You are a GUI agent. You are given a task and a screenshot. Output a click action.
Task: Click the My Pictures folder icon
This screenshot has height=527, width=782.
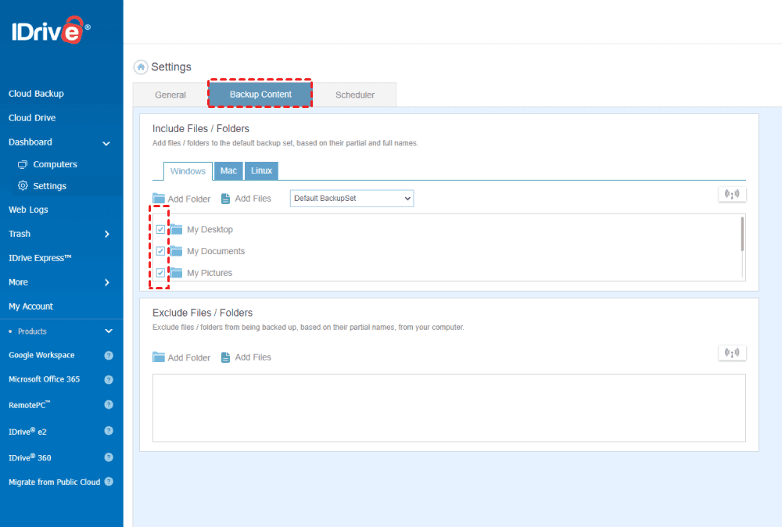(176, 273)
